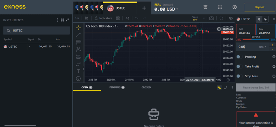Toggle chart object visibility eye icon
276x127 pixels.
click(230, 18)
